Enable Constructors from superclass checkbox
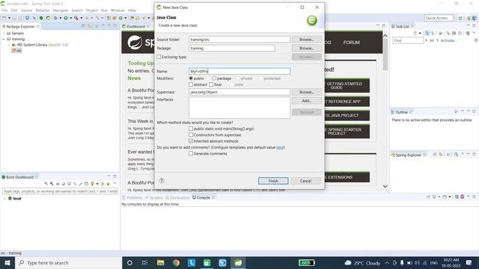The width and height of the screenshot is (479, 269). point(191,134)
